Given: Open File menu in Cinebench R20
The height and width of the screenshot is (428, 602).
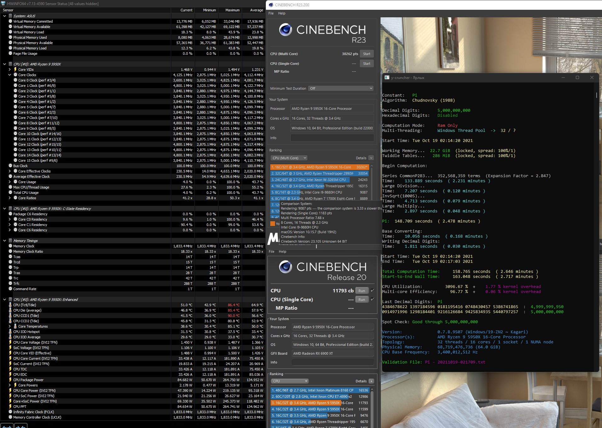Looking at the screenshot, I should pyautogui.click(x=272, y=251).
